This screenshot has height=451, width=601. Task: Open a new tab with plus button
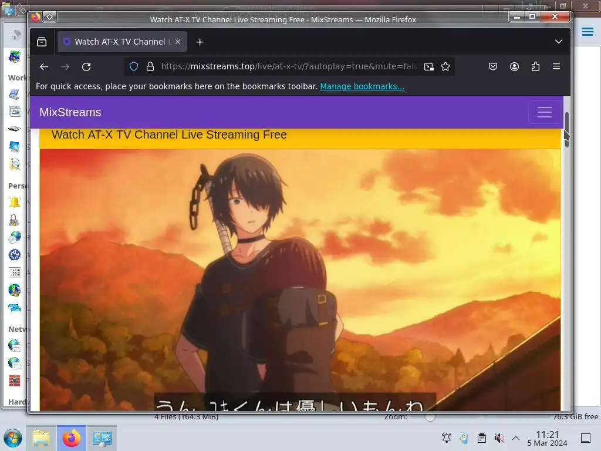pos(200,42)
